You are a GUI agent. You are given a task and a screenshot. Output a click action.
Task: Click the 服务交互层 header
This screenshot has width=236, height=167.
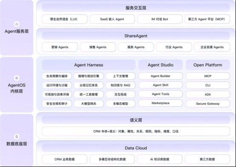(136, 8)
